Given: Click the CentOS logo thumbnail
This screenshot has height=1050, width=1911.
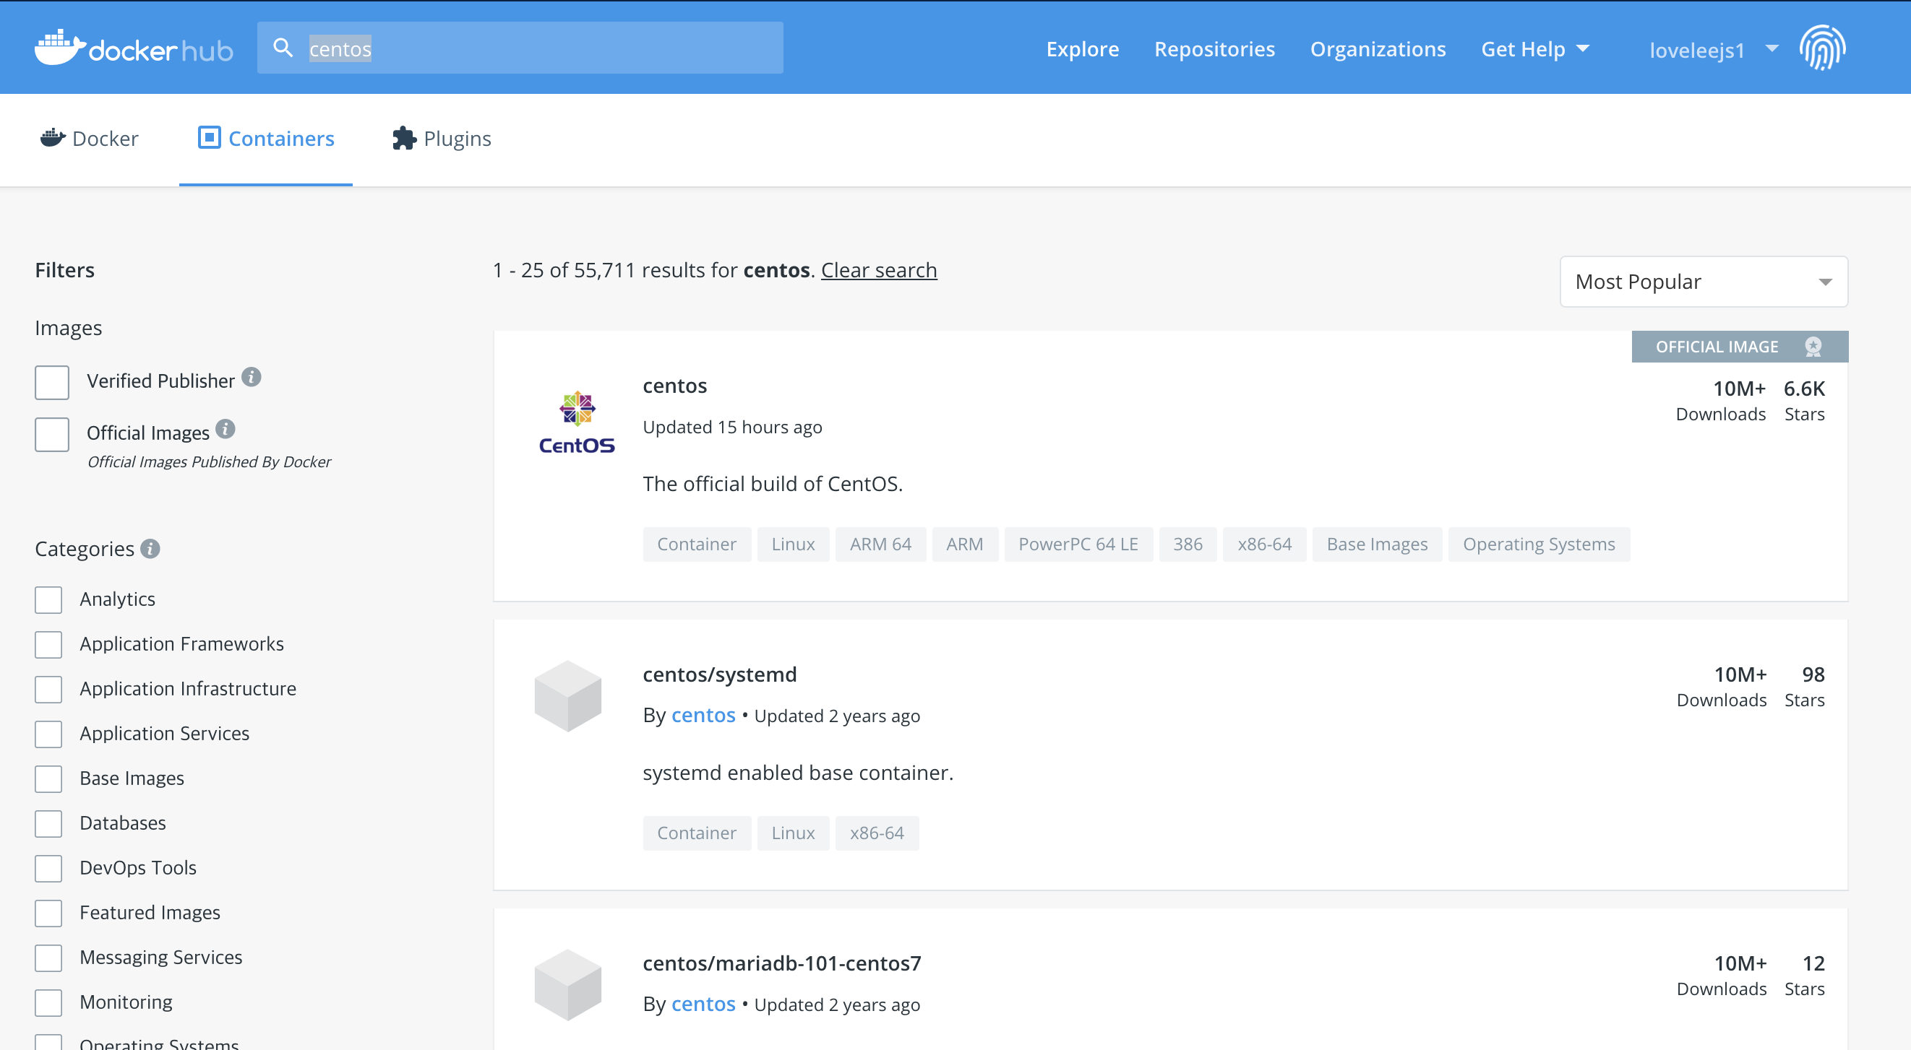Looking at the screenshot, I should [577, 422].
